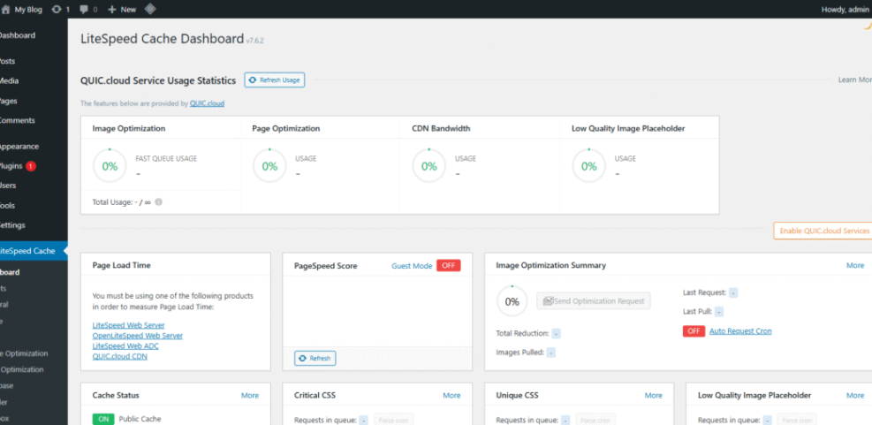872x425 pixels.
Task: Toggle the Public Cache ON badge
Action: (103, 419)
